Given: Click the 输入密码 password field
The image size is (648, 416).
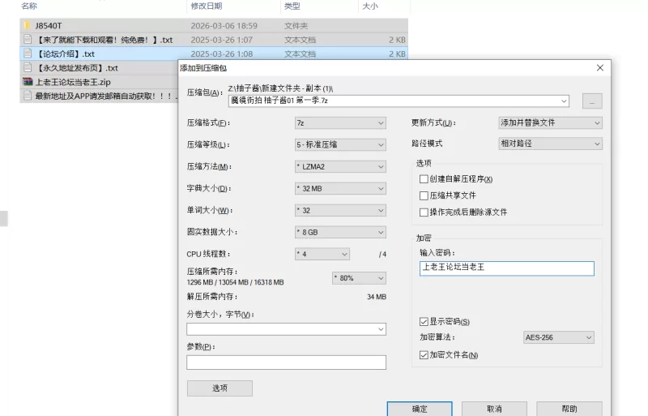Looking at the screenshot, I should 507,268.
